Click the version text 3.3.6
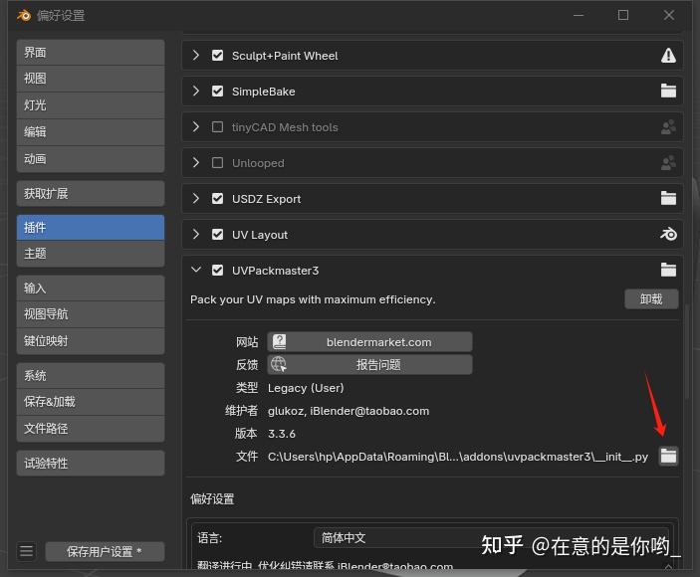The height and width of the screenshot is (577, 700). [281, 434]
